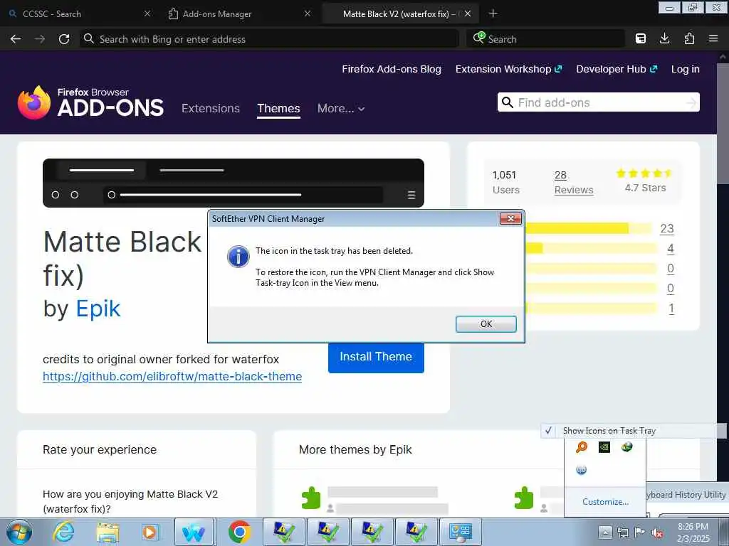
Task: Go back using the browser back arrow
Action: click(16, 39)
